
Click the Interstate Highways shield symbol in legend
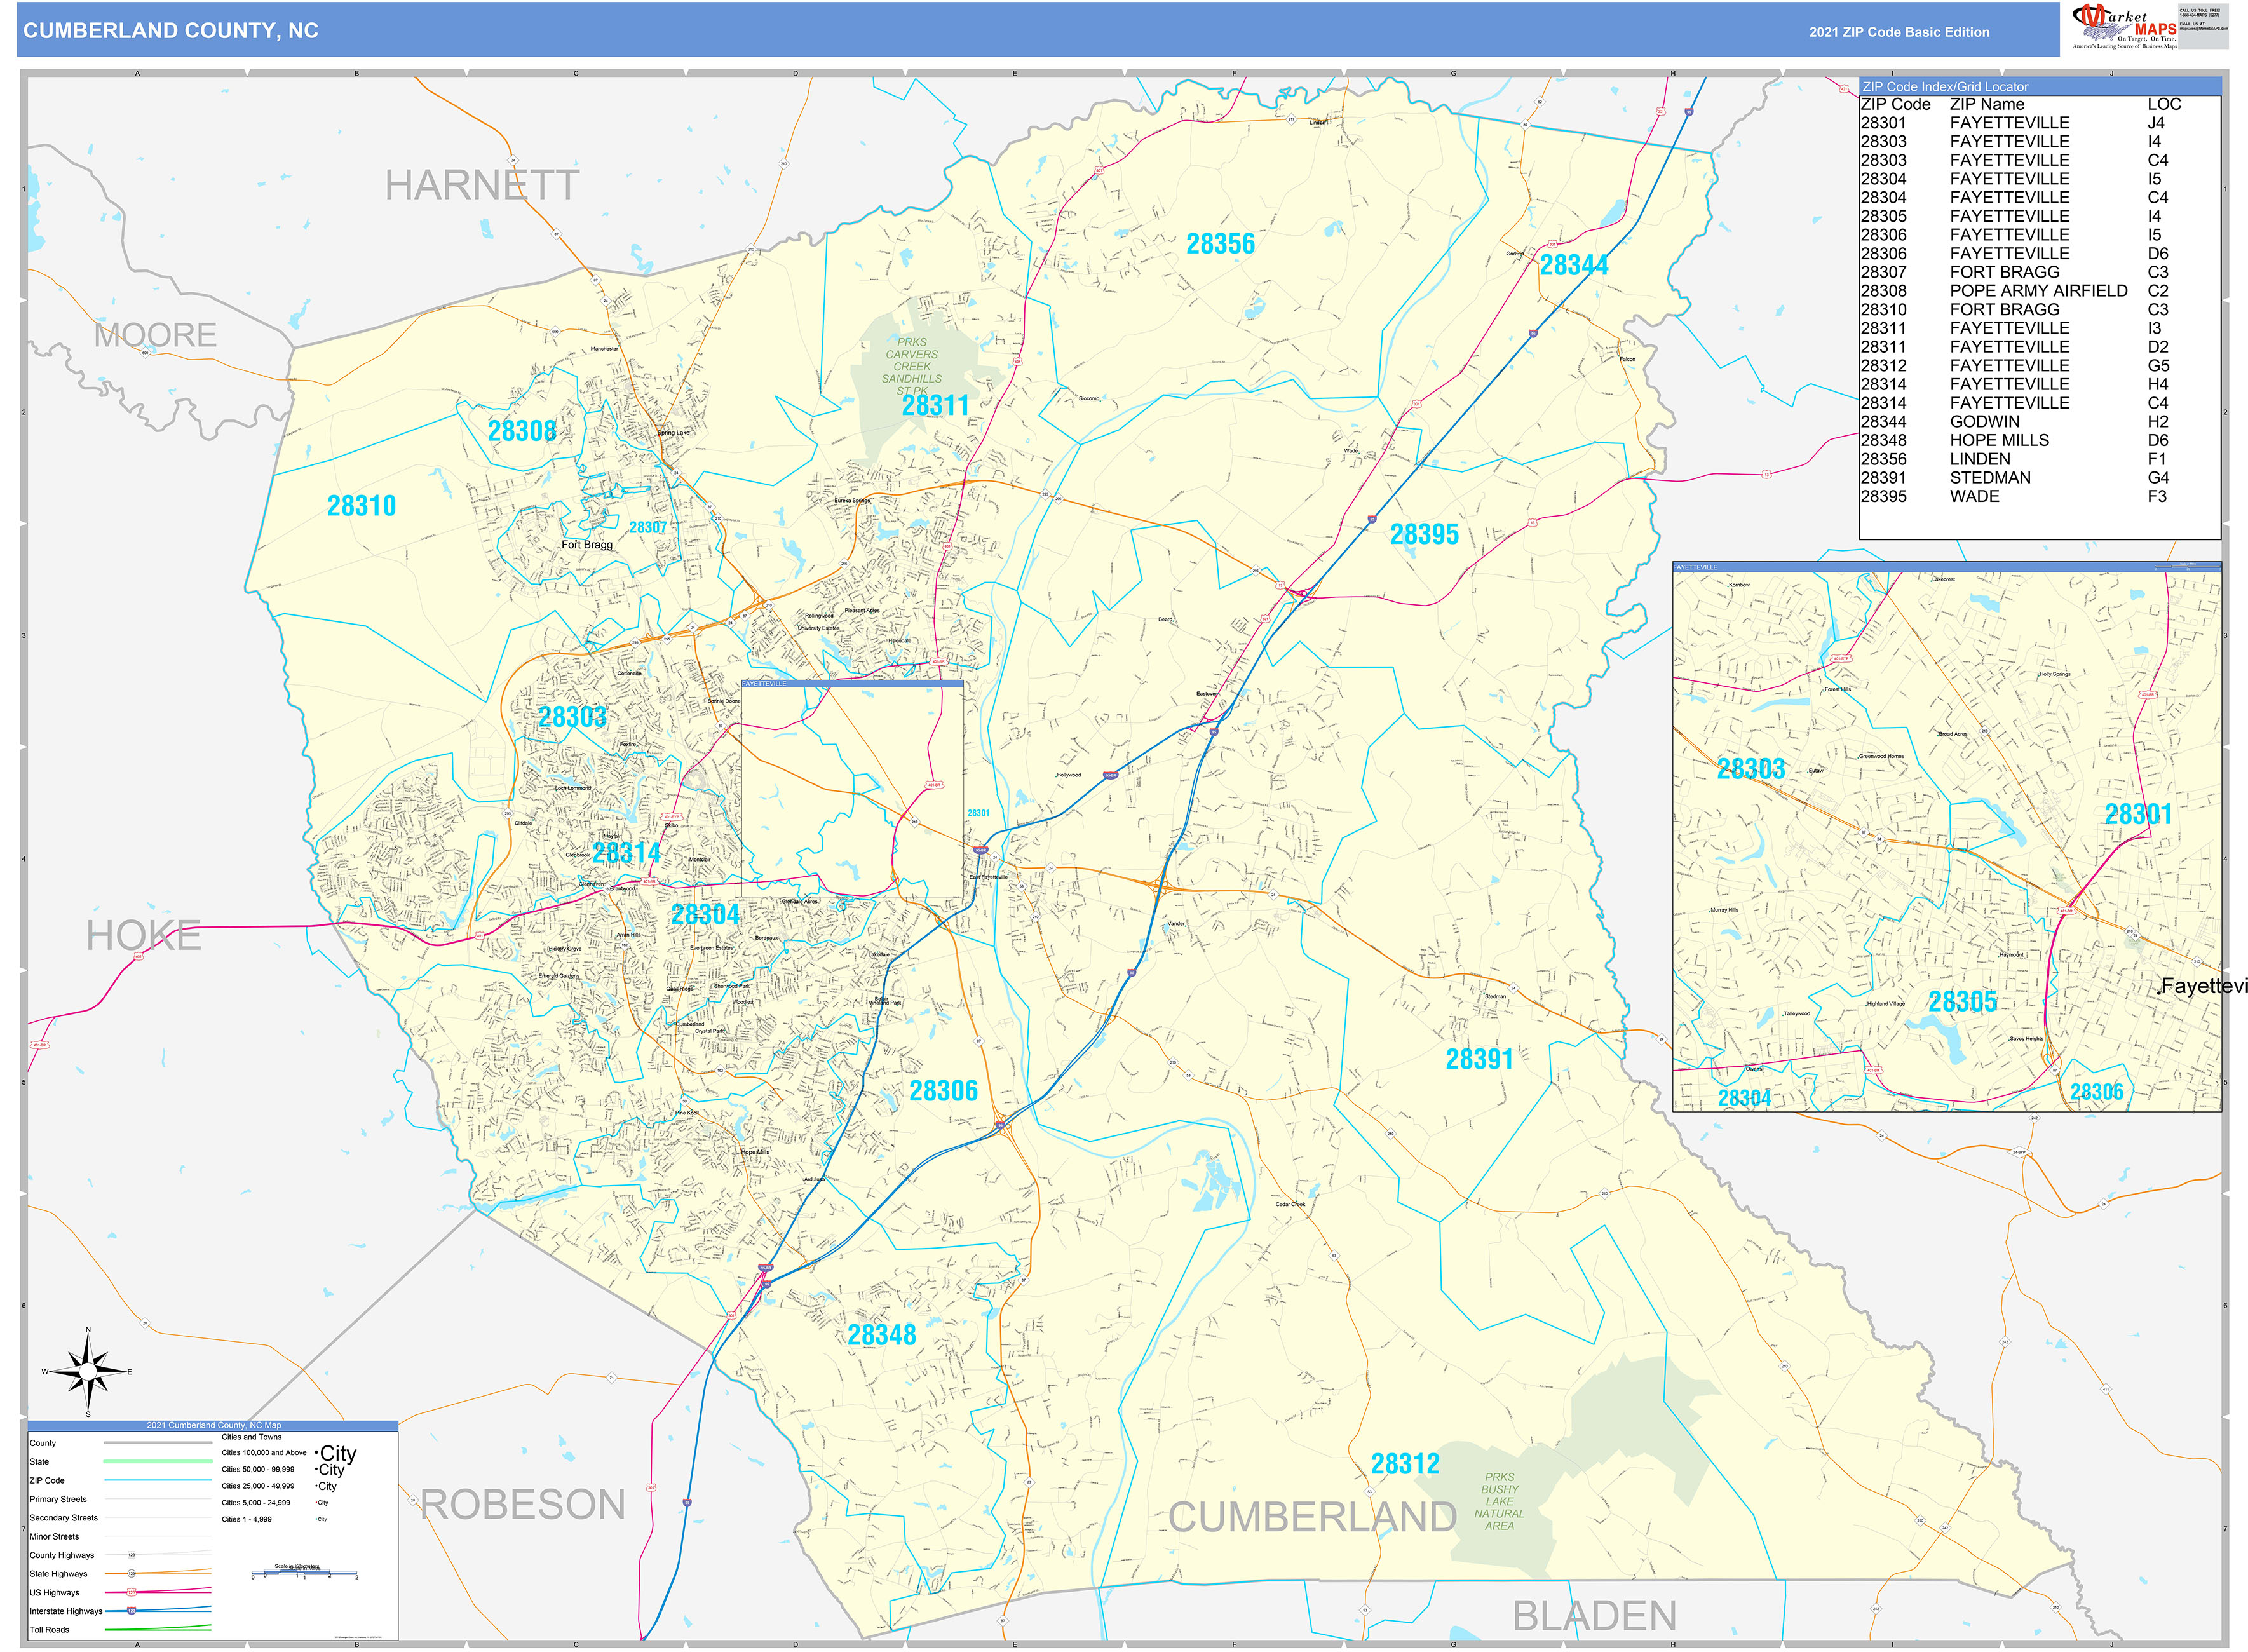(131, 1611)
